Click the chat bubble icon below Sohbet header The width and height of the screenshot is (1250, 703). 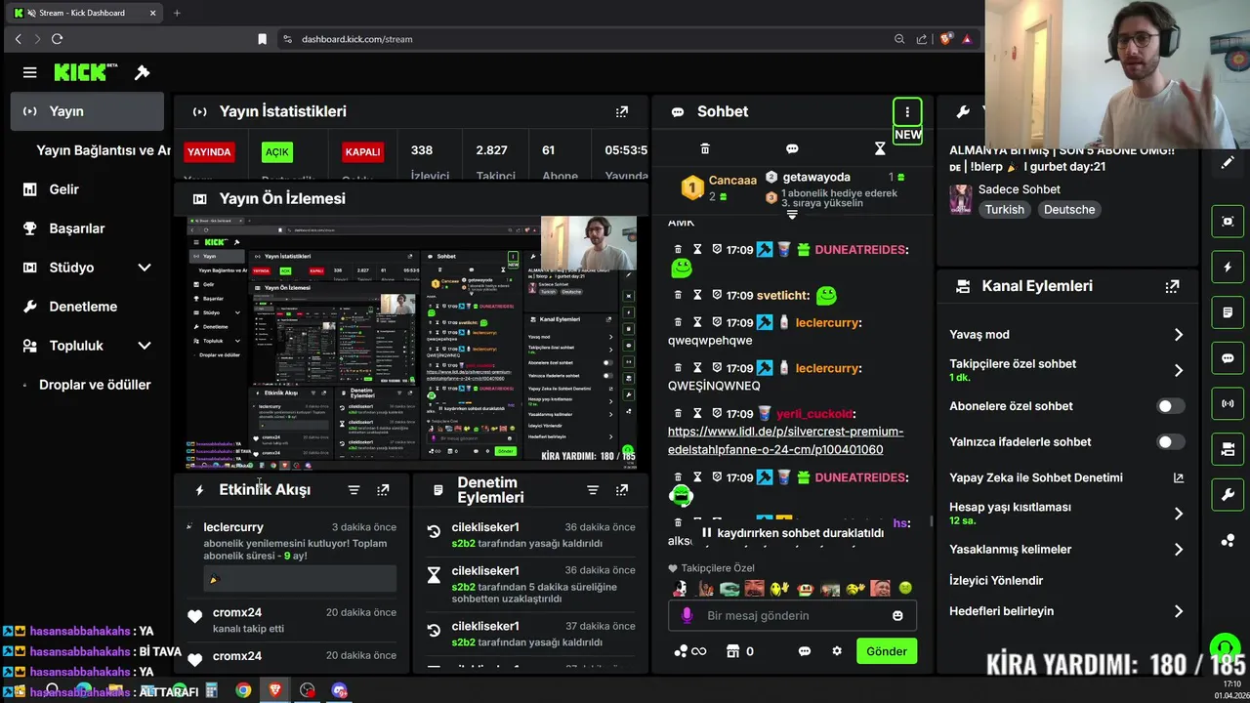tap(792, 148)
